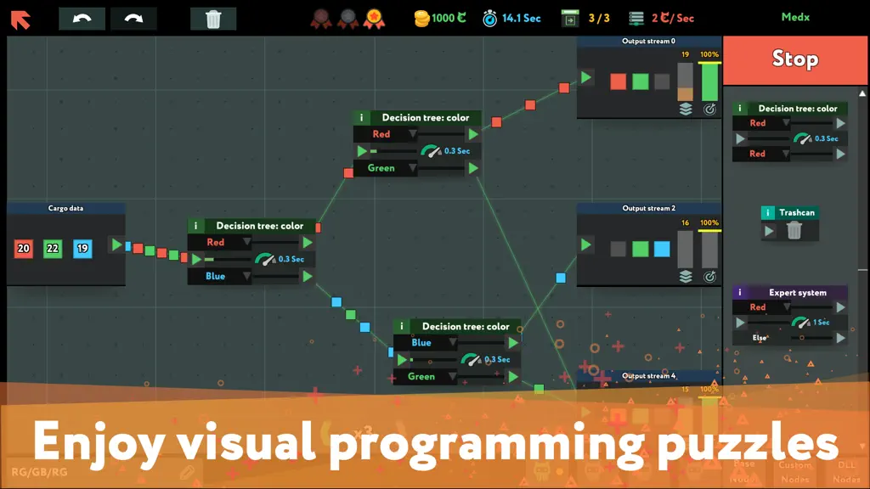The height and width of the screenshot is (489, 870).
Task: Click the stopwatch timer icon
Action: (489, 19)
